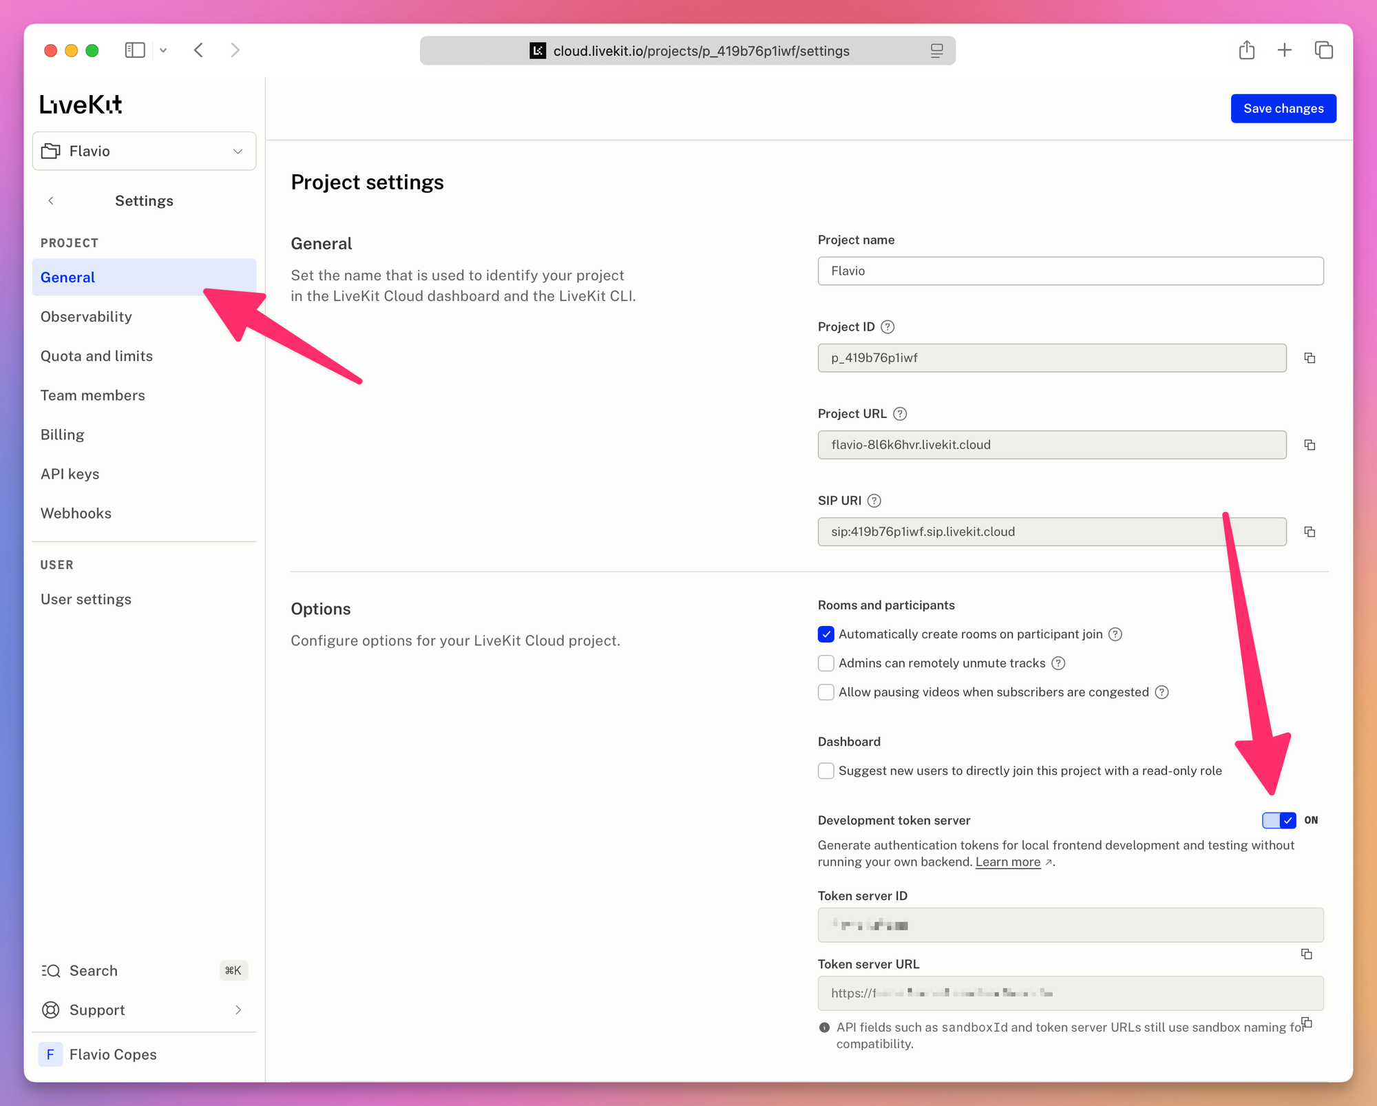Open a new tab with the plus icon
1377x1106 pixels.
[x=1285, y=50]
